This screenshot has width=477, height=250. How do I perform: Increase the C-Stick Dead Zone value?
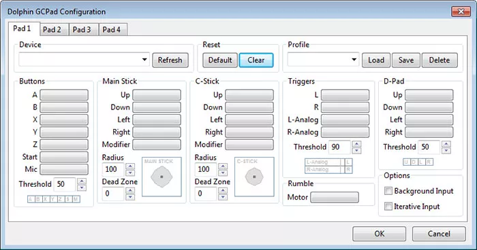tap(223, 190)
